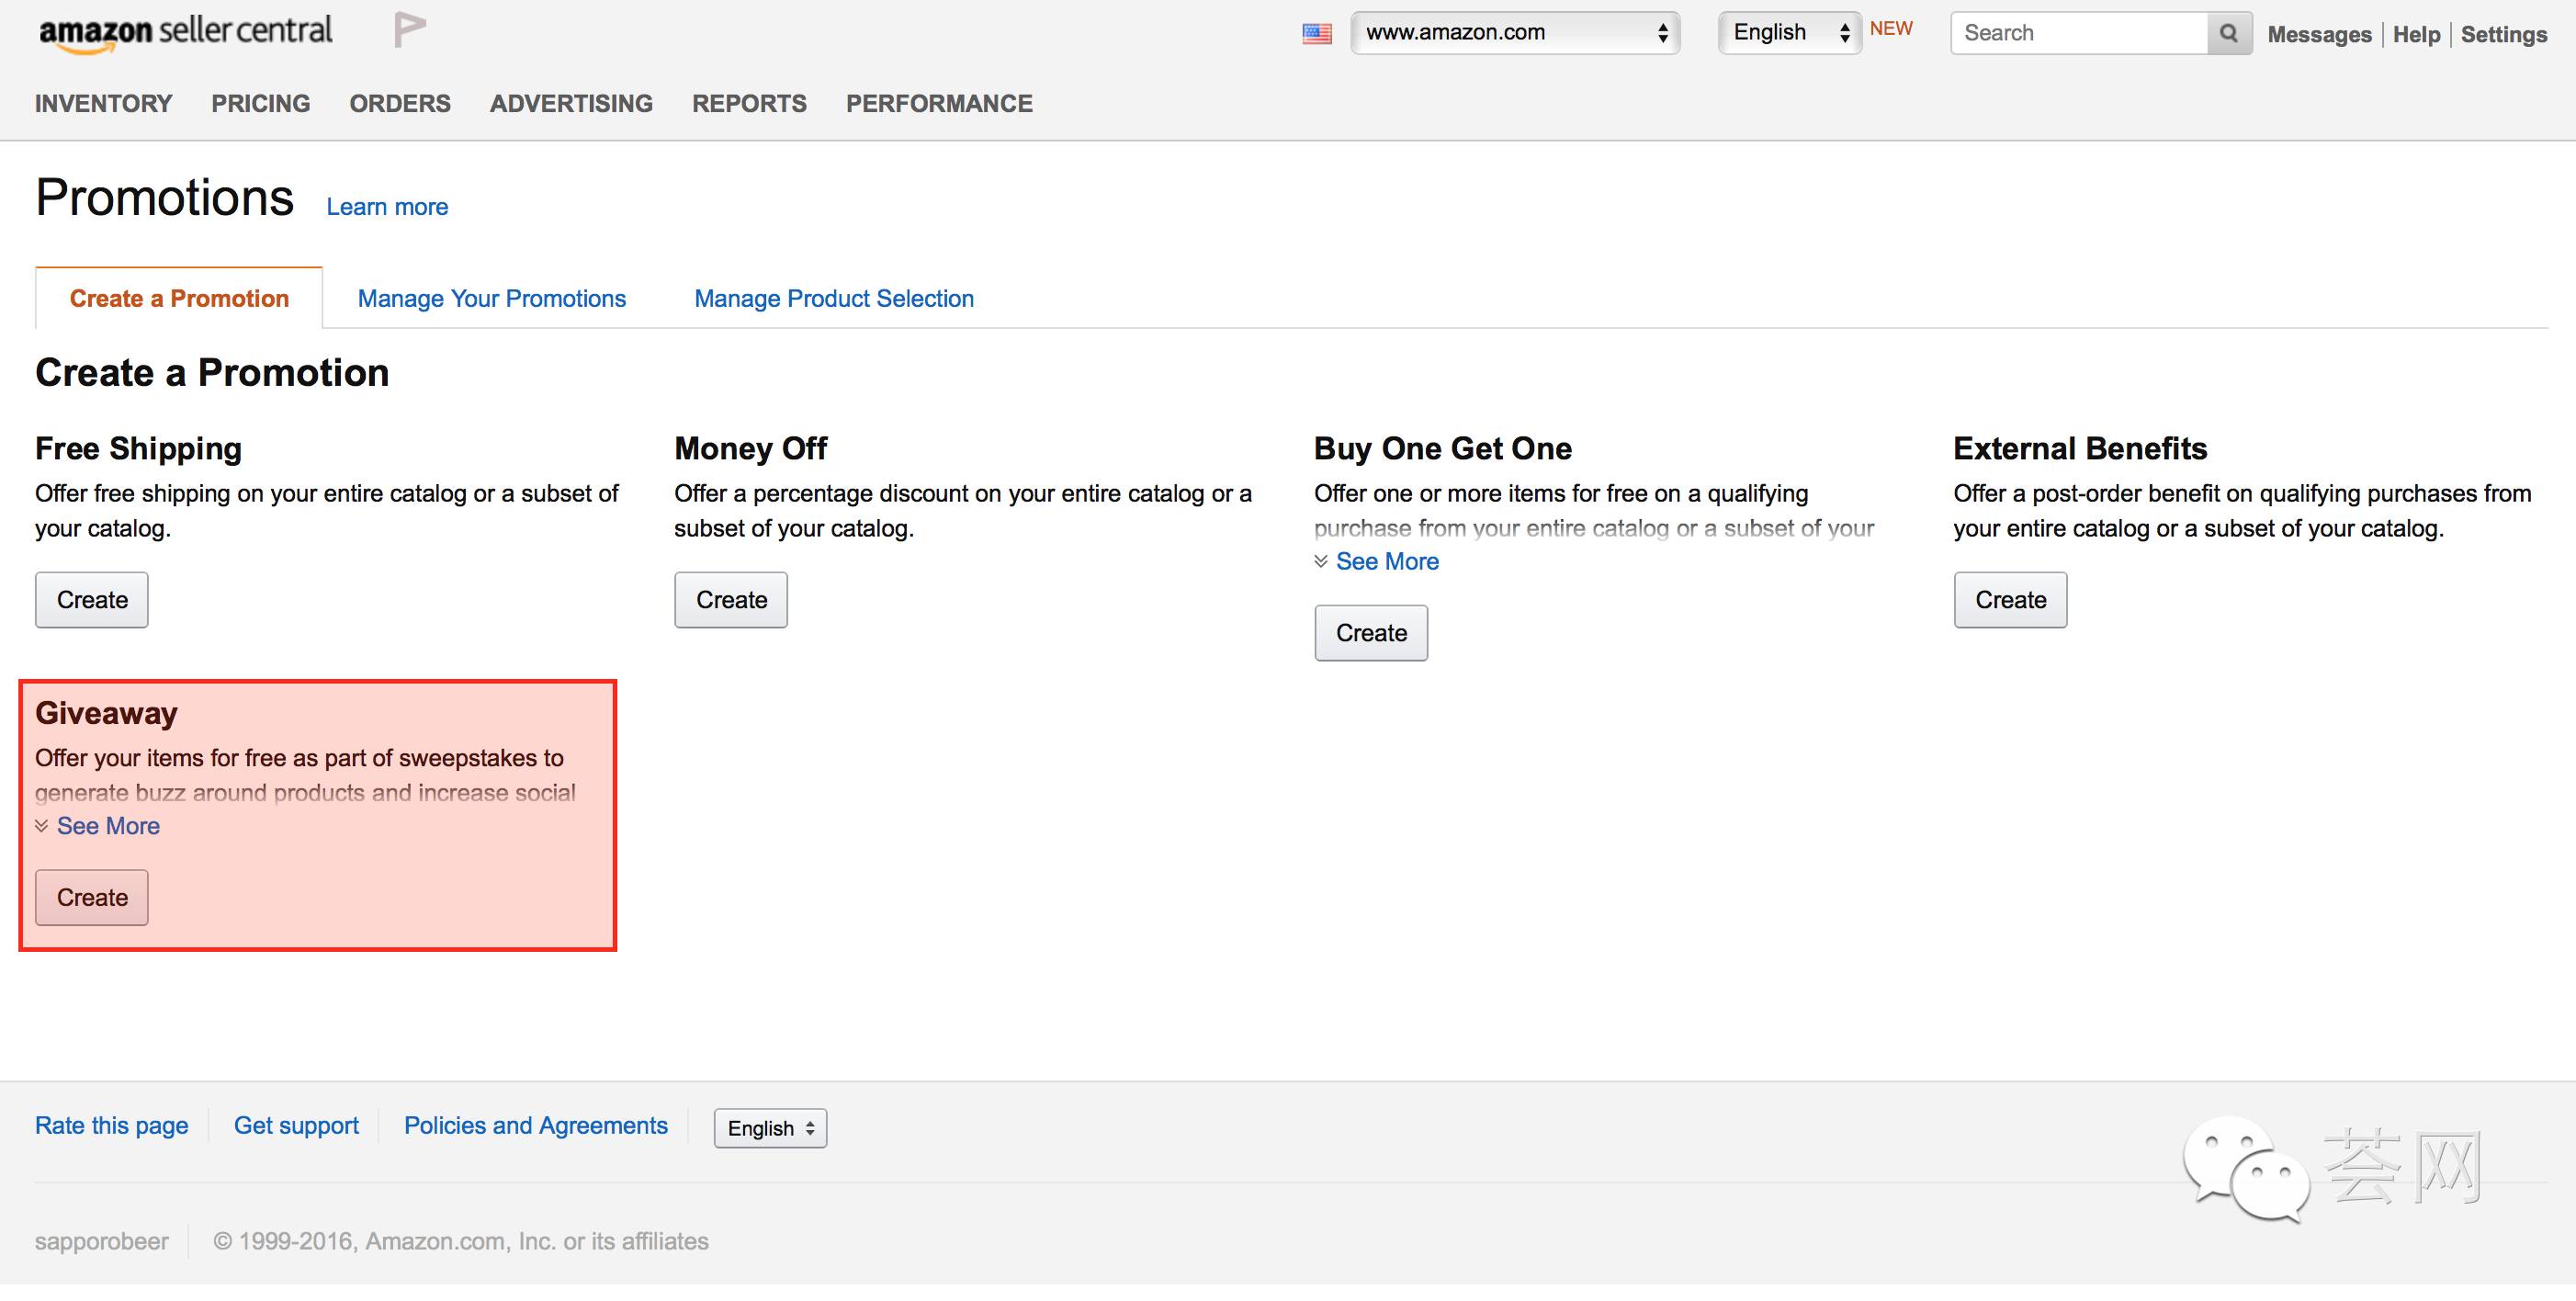Open the Settings link
Viewport: 2576px width, 1301px height.
2503,34
